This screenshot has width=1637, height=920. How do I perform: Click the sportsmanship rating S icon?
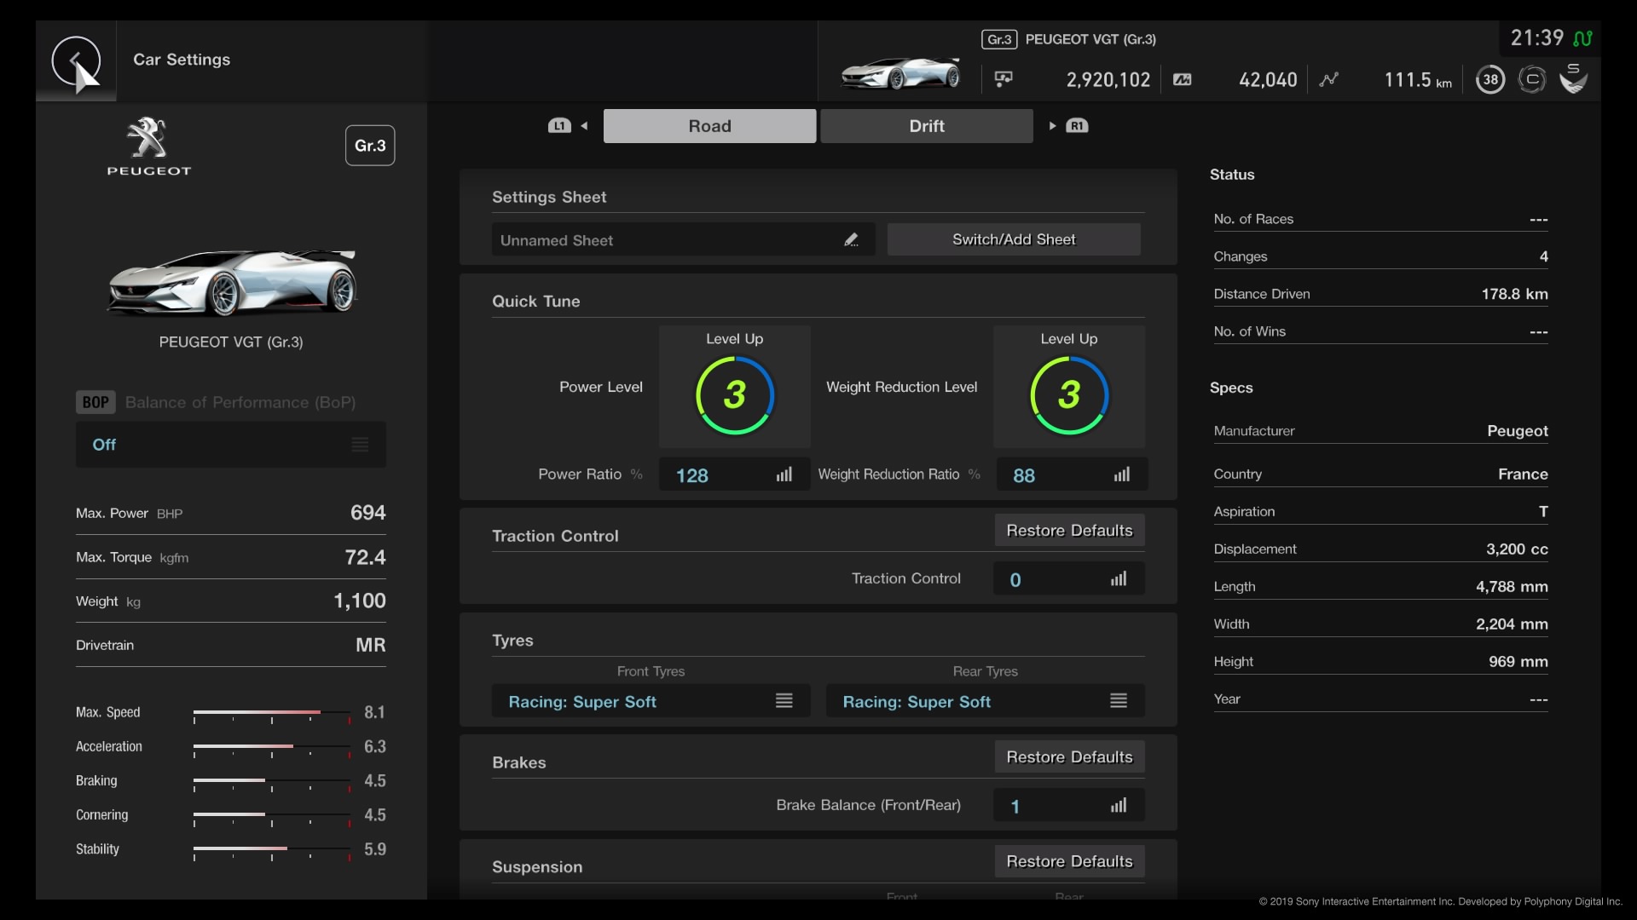(1573, 78)
